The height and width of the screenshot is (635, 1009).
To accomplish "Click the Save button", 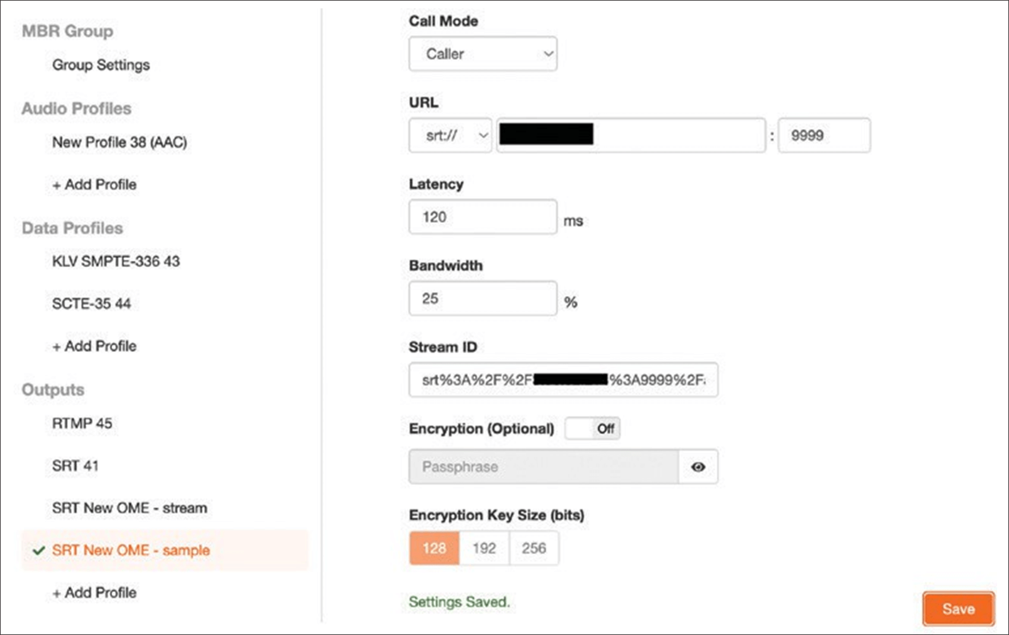I will tap(958, 609).
